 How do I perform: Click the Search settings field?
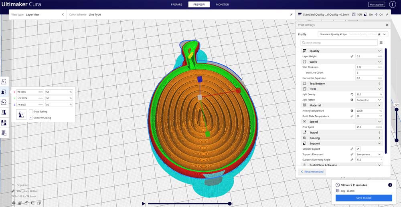pyautogui.click(x=339, y=42)
